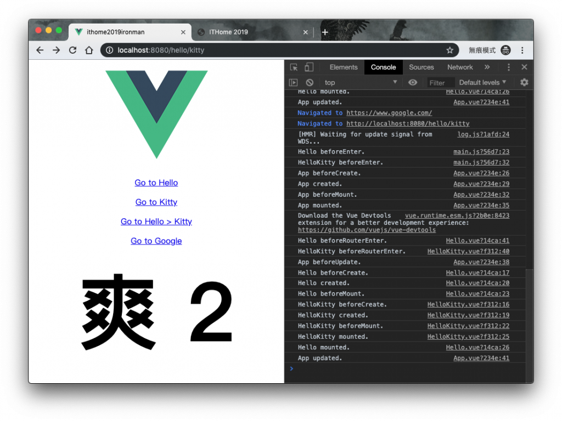Open the Default levels dropdown
562x421 pixels.
tap(482, 83)
